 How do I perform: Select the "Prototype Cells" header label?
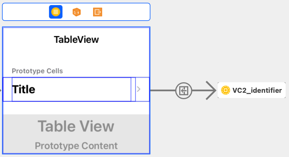(x=37, y=71)
